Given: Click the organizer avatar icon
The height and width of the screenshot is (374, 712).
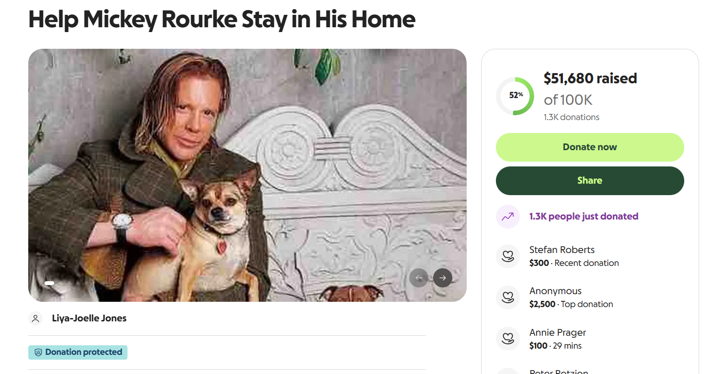Looking at the screenshot, I should coord(35,319).
